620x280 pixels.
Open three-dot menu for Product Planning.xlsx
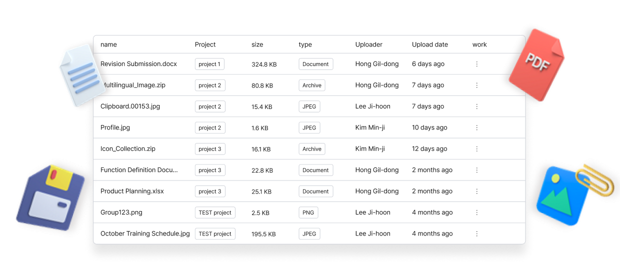(x=476, y=191)
